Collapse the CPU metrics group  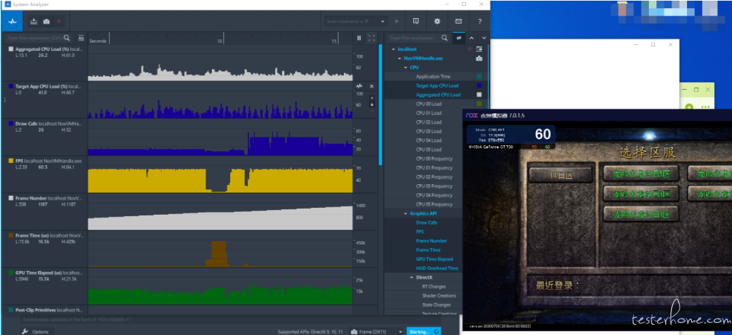[x=406, y=67]
